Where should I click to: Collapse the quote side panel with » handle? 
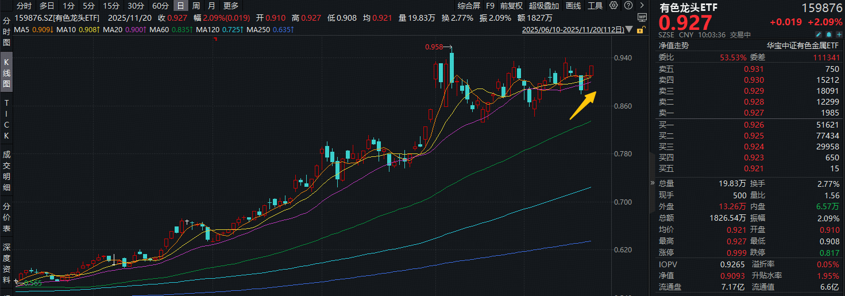coord(652,183)
